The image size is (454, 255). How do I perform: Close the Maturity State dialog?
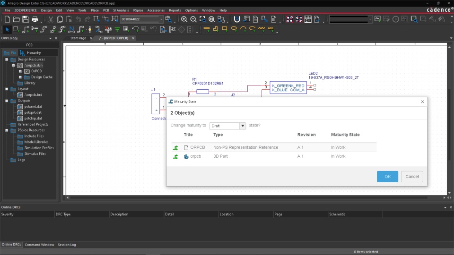[x=422, y=102]
